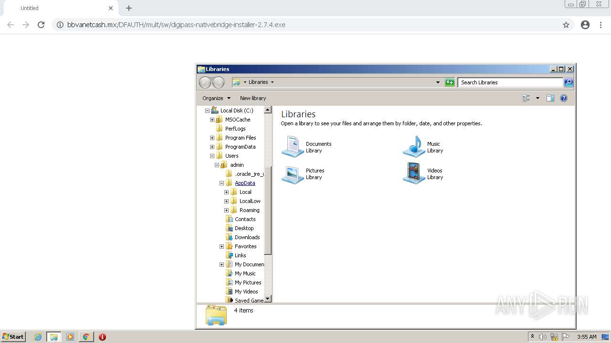Click Windows Explorer taskbar button
This screenshot has width=611, height=343.
54,337
